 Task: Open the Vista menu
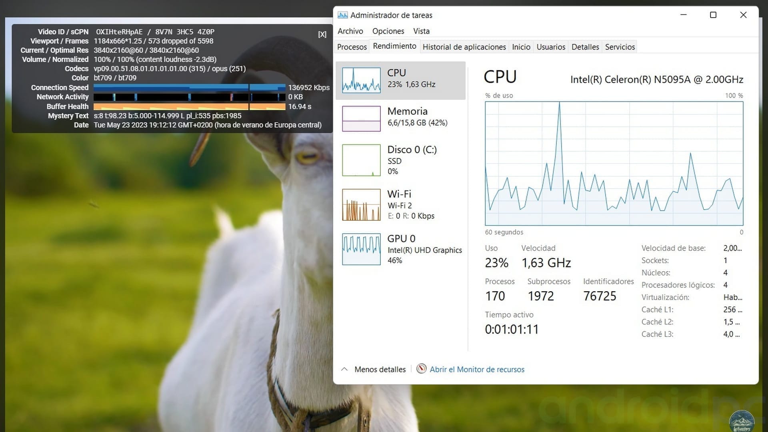[x=421, y=31]
